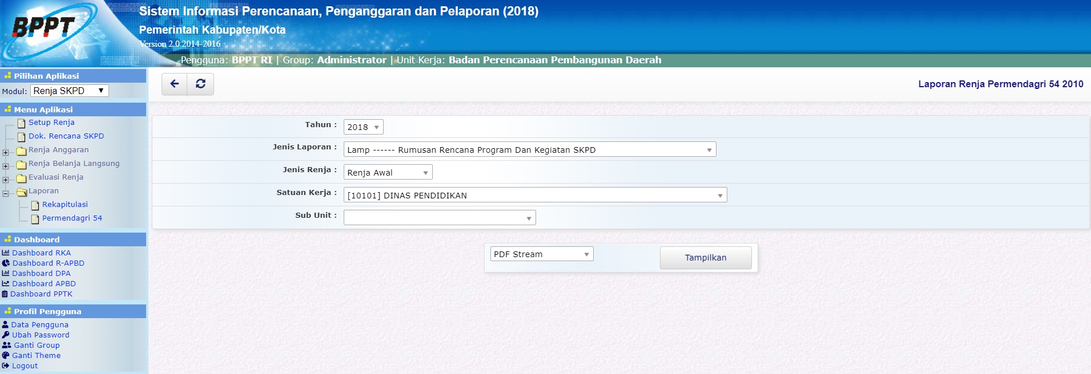Click the Data Pengguna user icon
1091x374 pixels.
tap(5, 324)
